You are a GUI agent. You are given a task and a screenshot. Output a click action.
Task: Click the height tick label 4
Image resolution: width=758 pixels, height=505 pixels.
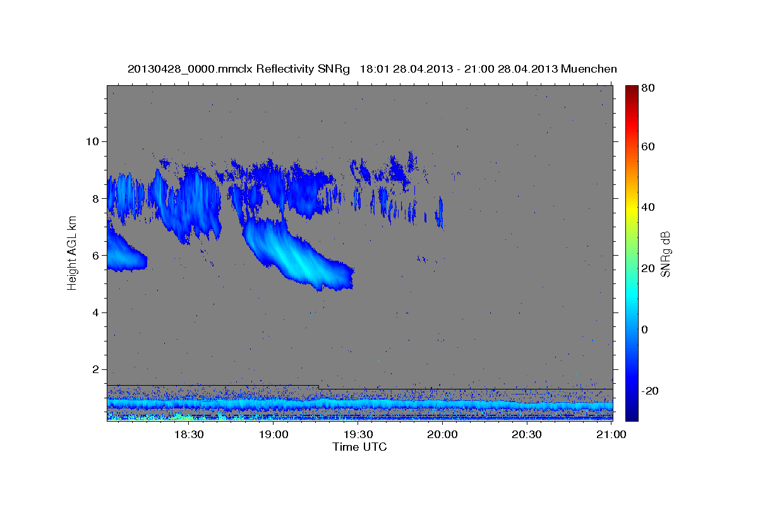pos(97,312)
